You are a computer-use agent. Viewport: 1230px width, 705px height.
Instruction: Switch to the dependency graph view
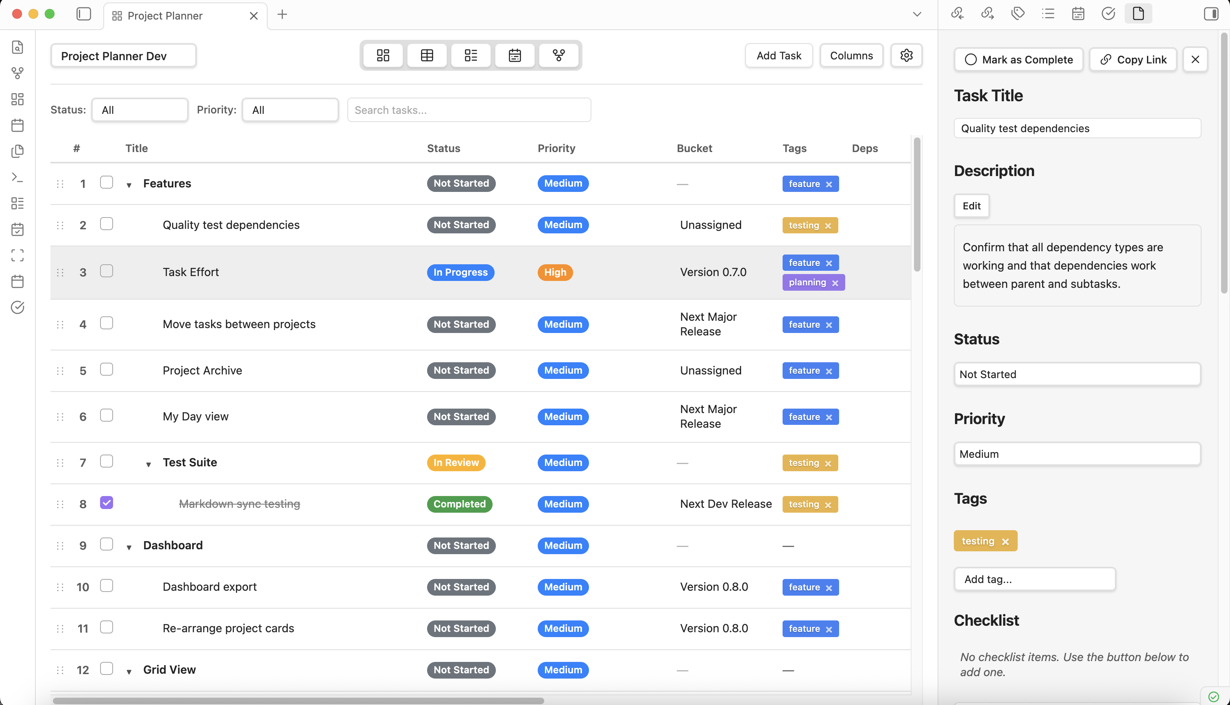pos(559,55)
